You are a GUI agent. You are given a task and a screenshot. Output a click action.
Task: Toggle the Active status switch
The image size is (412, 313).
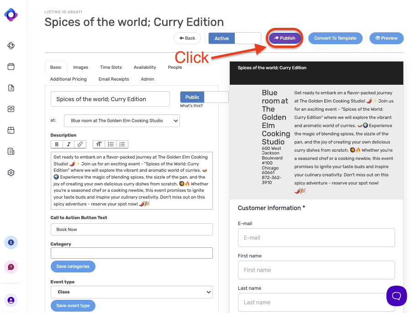pos(235,38)
